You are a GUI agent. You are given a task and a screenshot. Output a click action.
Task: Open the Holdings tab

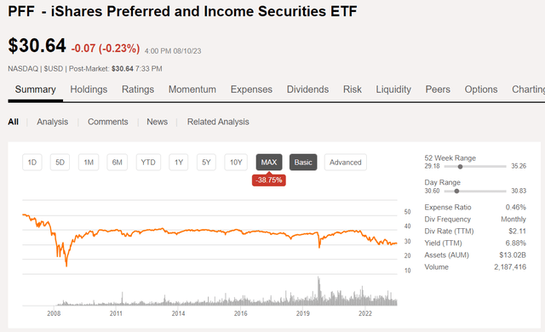pyautogui.click(x=89, y=89)
